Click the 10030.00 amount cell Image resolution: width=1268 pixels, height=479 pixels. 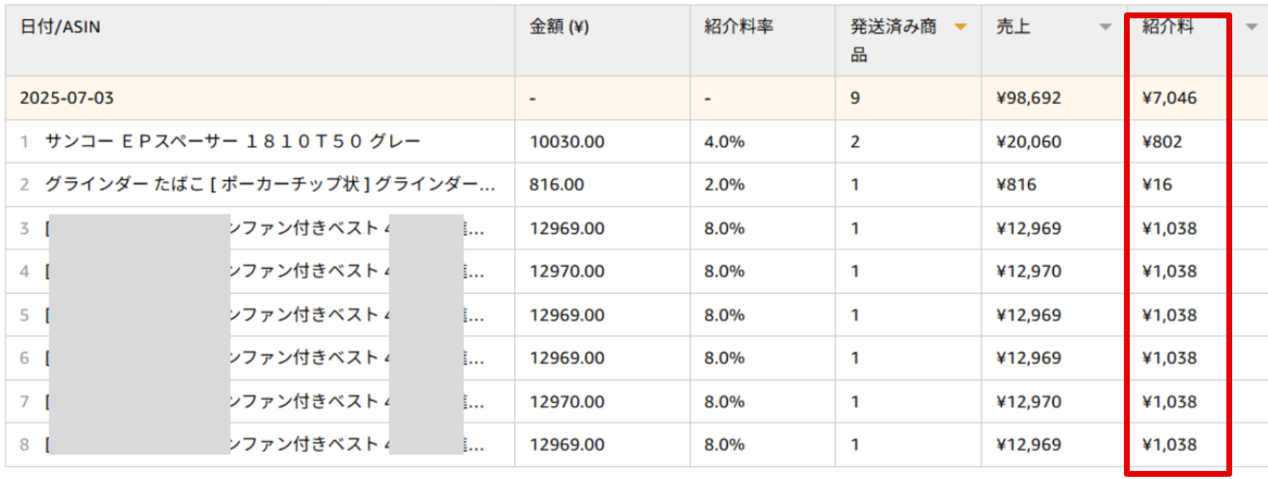click(567, 142)
